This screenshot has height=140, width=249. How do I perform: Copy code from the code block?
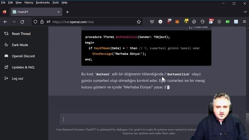pos(198,27)
